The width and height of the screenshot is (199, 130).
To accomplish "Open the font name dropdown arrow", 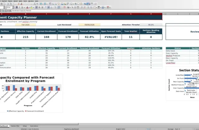I will coord(4,7).
